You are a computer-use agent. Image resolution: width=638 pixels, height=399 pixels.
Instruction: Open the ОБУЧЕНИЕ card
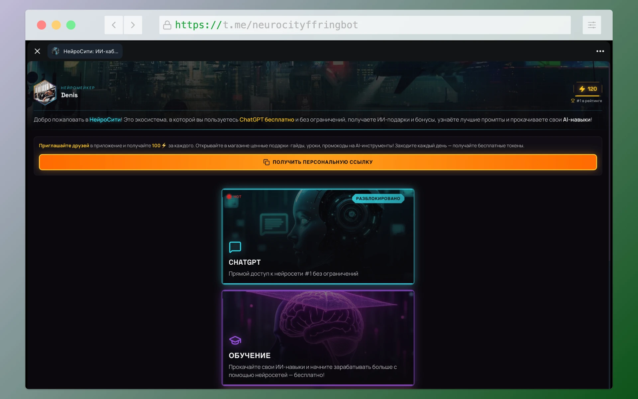click(x=318, y=338)
